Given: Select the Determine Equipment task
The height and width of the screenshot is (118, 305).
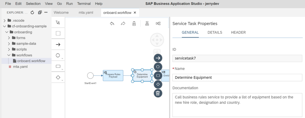Looking at the screenshot, I should pos(142,76).
